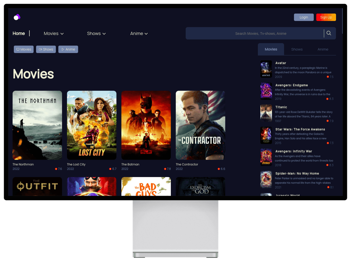Filter by the Movies chip button

pos(24,49)
